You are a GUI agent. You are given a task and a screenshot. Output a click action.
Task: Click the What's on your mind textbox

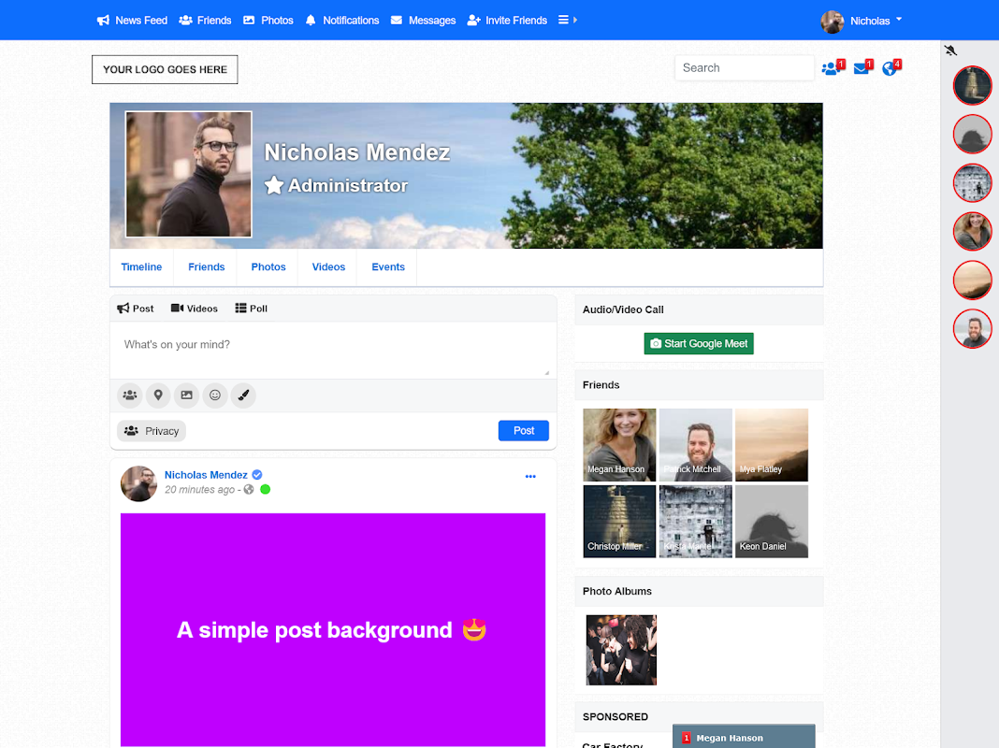[333, 351]
